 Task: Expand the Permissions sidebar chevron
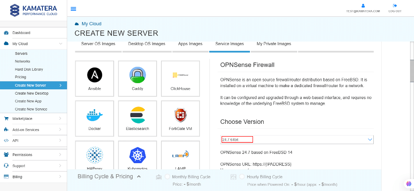pyautogui.click(x=61, y=155)
